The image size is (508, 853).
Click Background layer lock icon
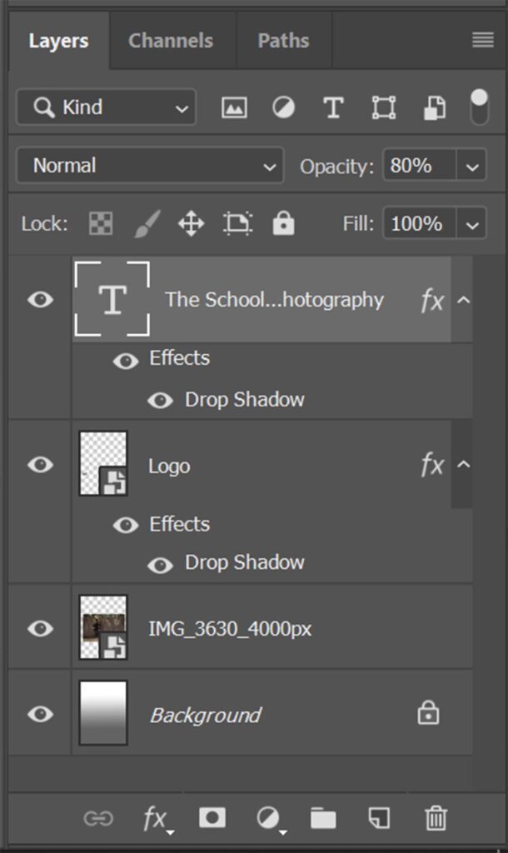(428, 713)
